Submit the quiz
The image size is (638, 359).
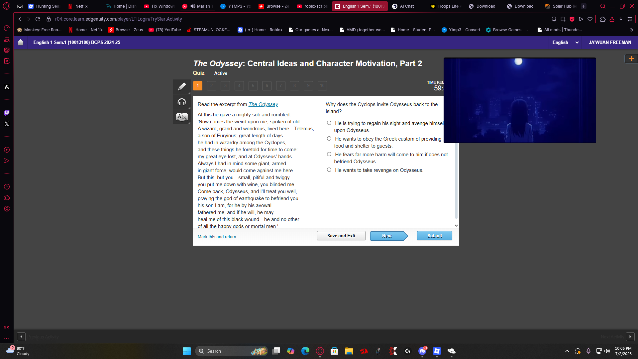434,236
